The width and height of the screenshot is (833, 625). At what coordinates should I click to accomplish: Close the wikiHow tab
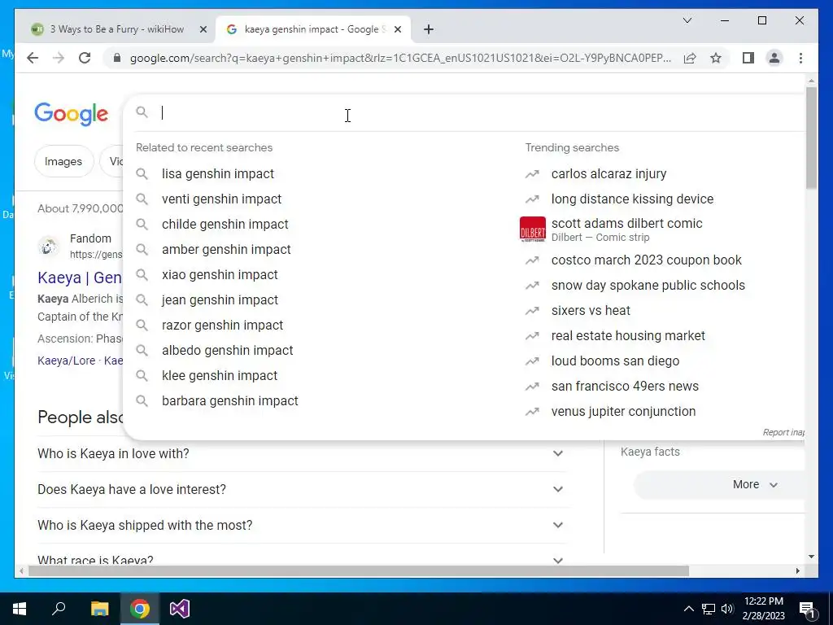[x=203, y=29]
